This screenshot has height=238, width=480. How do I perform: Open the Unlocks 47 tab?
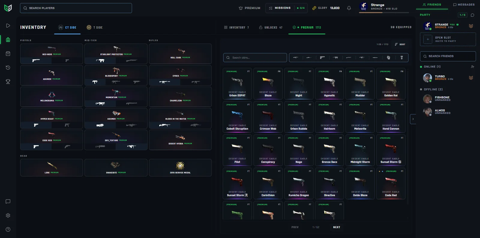[271, 27]
